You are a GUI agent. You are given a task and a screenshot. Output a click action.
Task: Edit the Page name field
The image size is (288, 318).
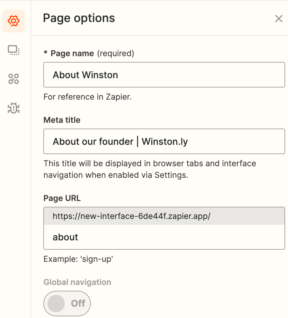pyautogui.click(x=164, y=75)
